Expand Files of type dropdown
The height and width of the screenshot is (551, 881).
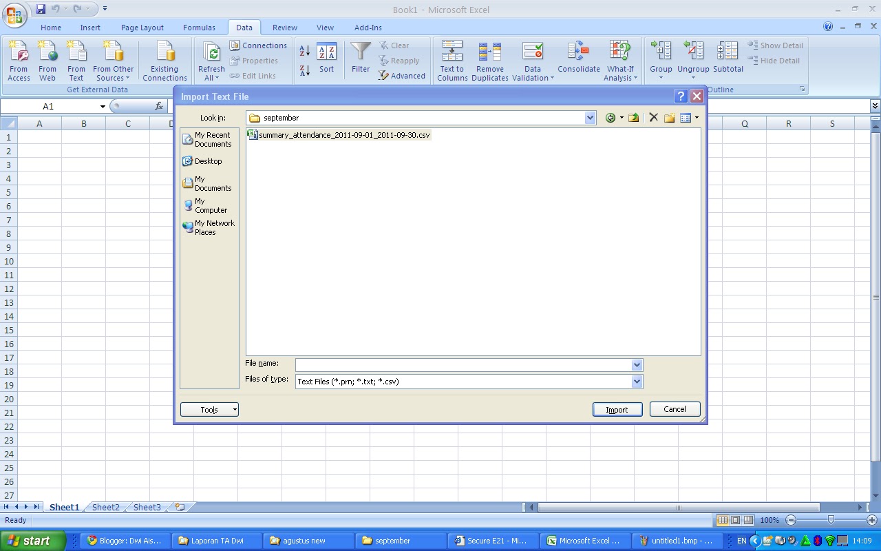(637, 382)
